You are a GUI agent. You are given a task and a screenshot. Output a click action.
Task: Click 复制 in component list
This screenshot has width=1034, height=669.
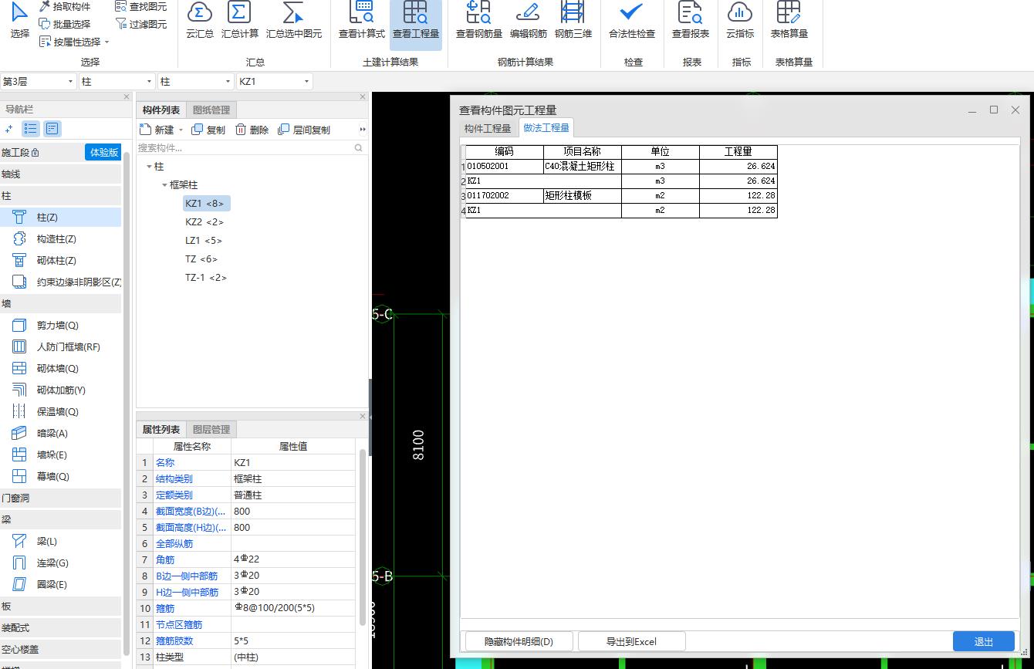click(x=208, y=130)
